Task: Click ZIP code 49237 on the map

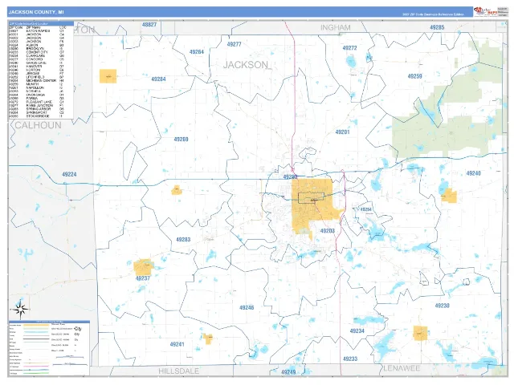Action: 143,278
